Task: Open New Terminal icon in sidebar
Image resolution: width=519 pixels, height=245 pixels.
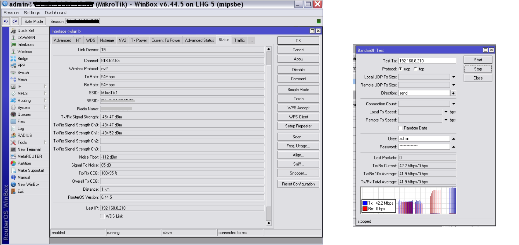Action: (13, 149)
